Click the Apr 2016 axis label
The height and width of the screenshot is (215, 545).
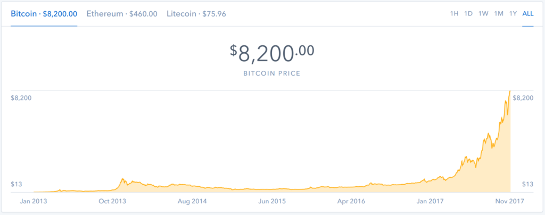(352, 201)
